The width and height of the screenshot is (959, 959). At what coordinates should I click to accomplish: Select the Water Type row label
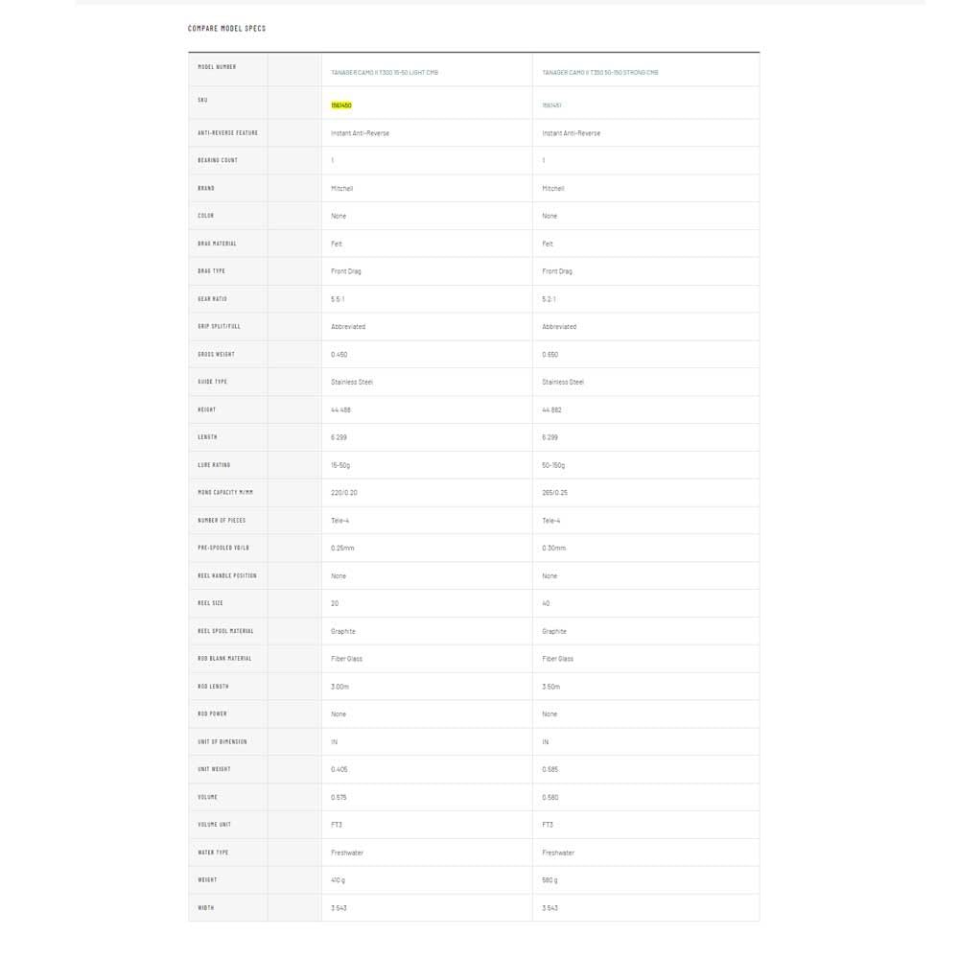click(x=213, y=853)
